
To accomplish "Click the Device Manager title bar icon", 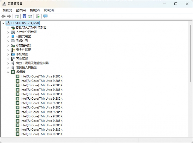I will [x=4, y=4].
